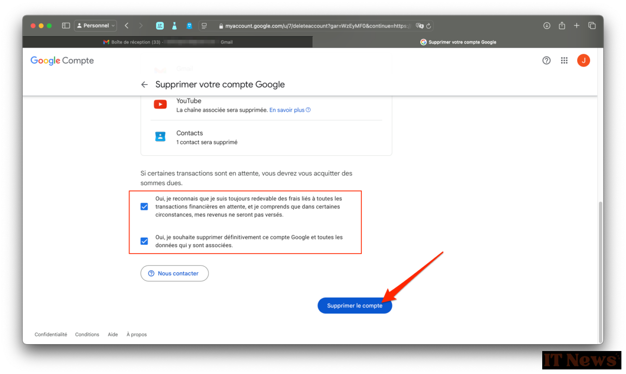Image resolution: width=626 pixels, height=374 pixels.
Task: Click the flask extension icon
Action: 174,26
